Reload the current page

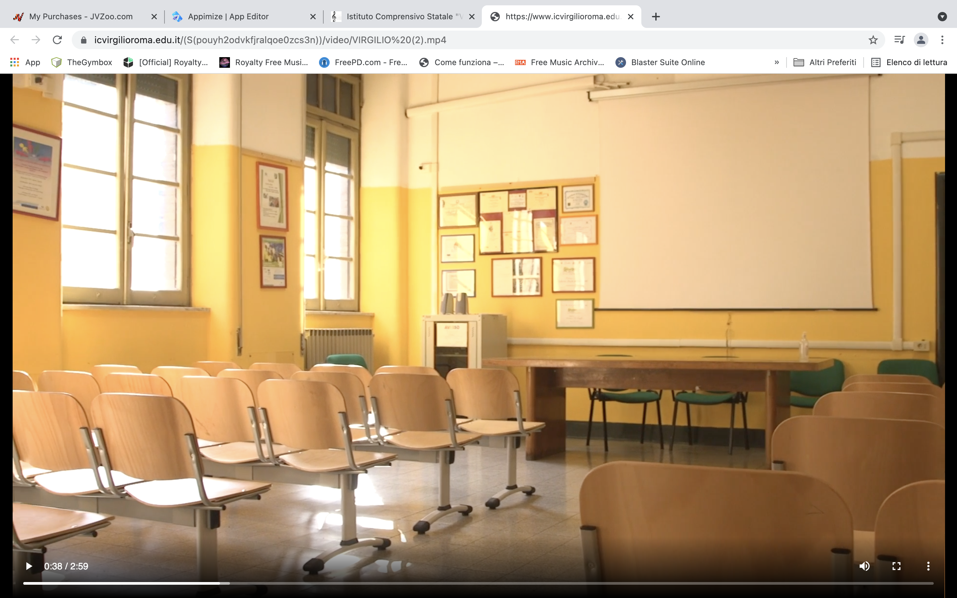[57, 40]
